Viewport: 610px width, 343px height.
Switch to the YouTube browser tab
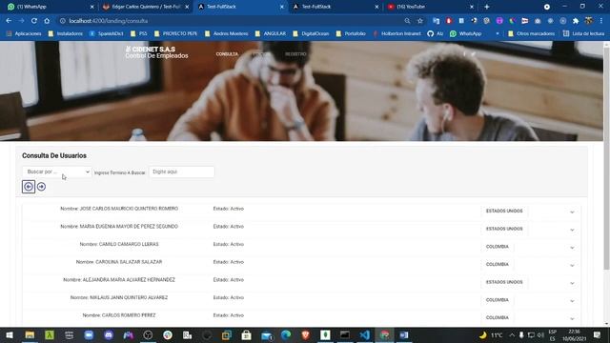click(430, 7)
